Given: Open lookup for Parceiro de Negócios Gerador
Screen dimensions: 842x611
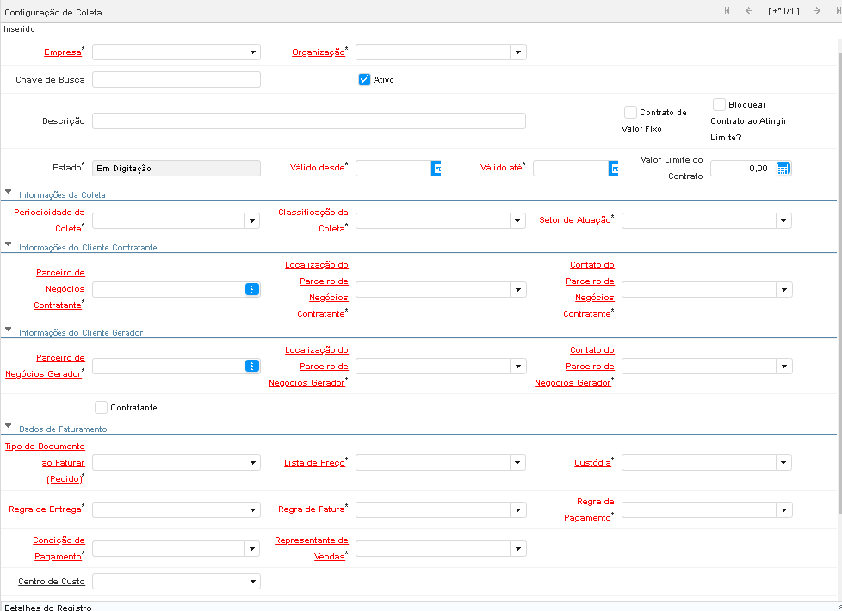Looking at the screenshot, I should pyautogui.click(x=251, y=367).
